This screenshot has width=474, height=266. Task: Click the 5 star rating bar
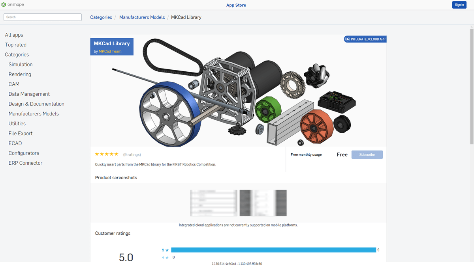273,250
